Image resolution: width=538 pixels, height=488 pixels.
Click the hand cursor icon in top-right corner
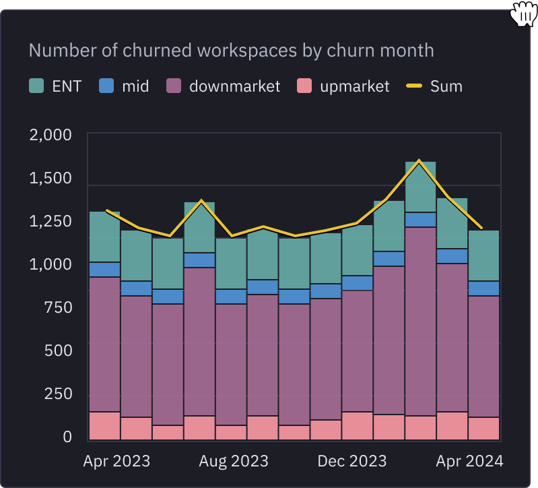coord(523,13)
